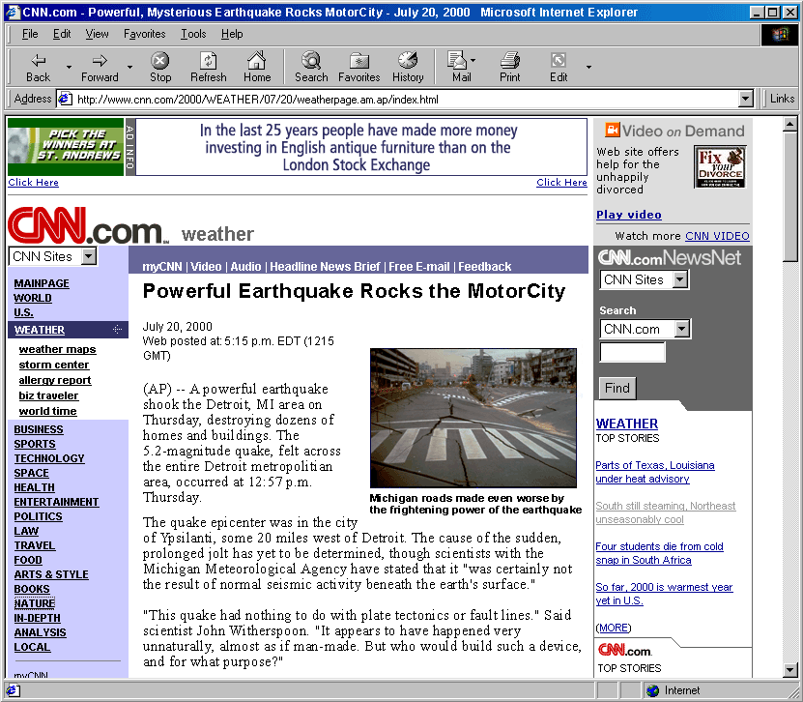Click the St. Andrews banner ad
The width and height of the screenshot is (803, 702).
point(66,147)
